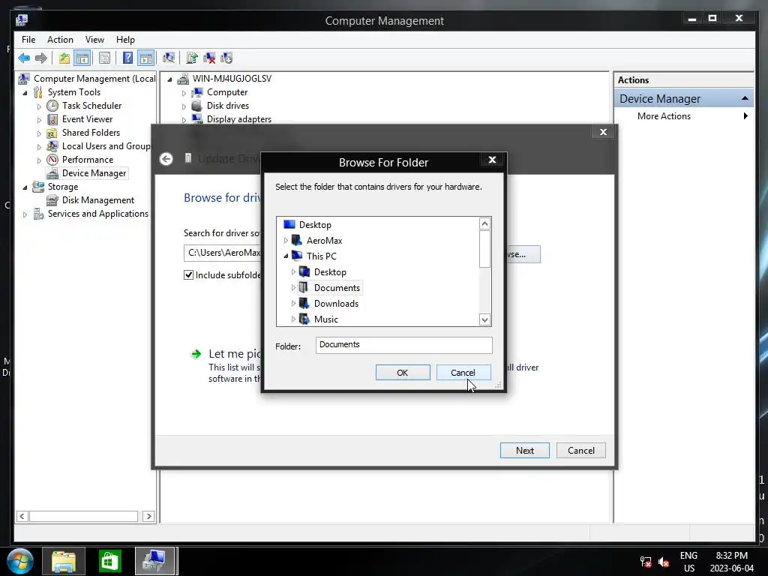Click the Disable device down-arrow icon

pos(226,58)
